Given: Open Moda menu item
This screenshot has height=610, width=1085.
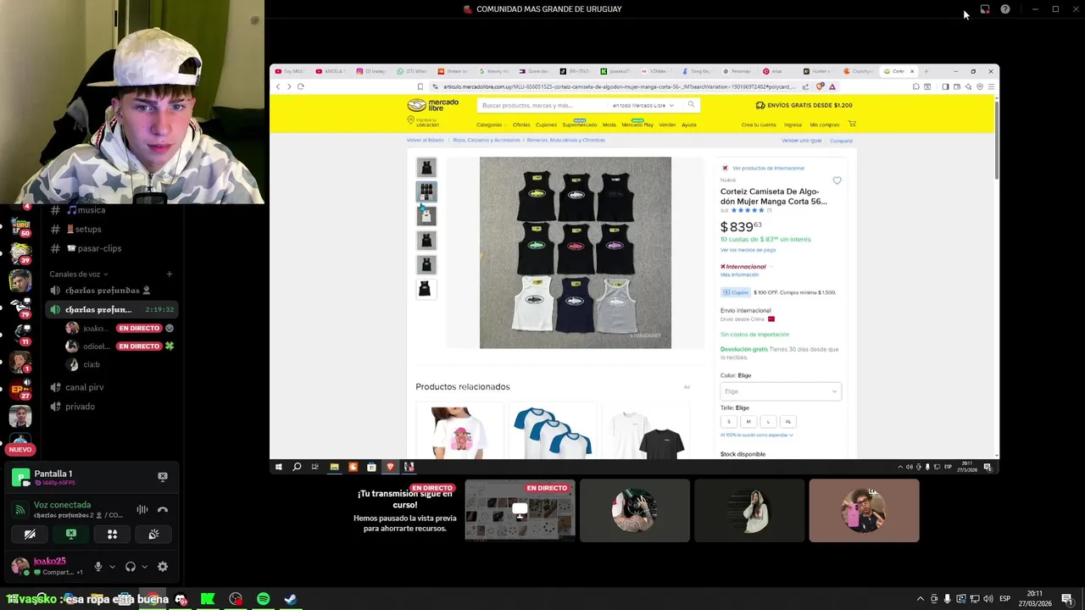Looking at the screenshot, I should coord(609,125).
